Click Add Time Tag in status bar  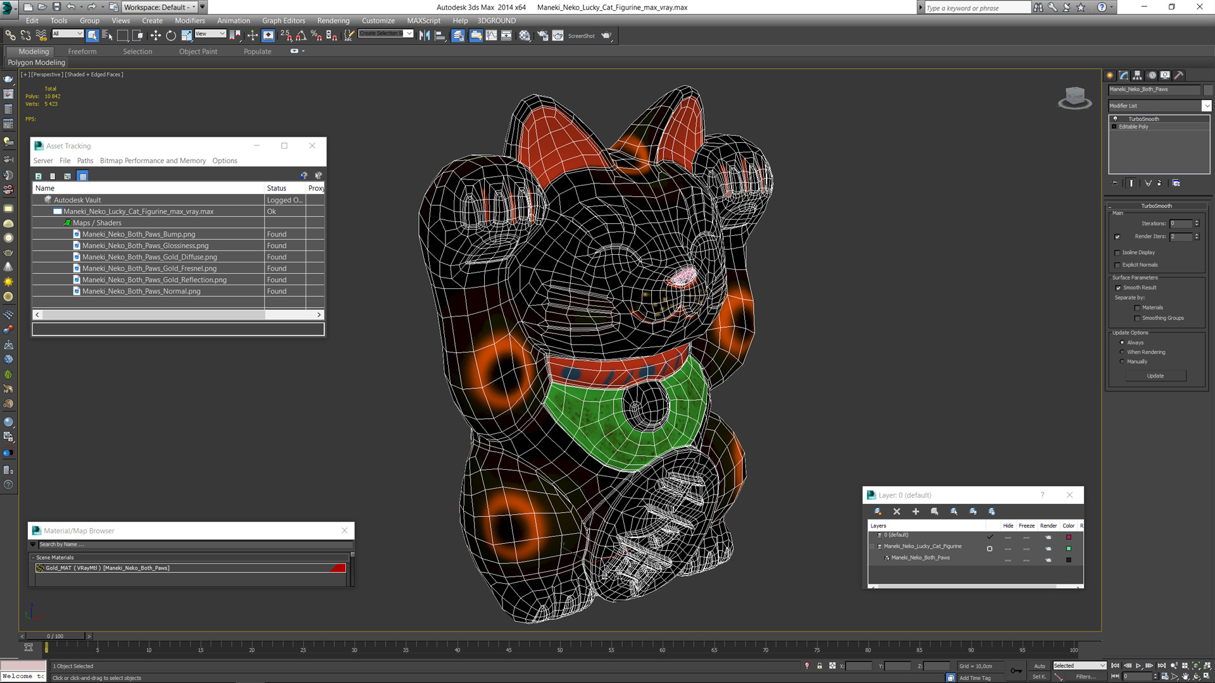click(x=975, y=678)
